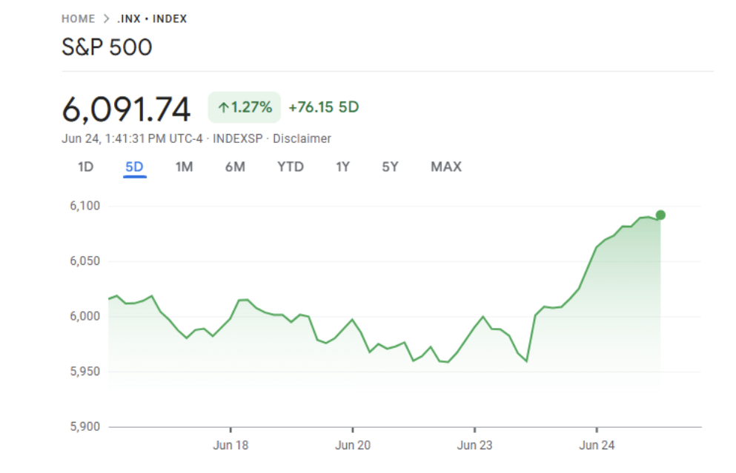Click the 6,000 y-axis label
The image size is (736, 473).
[85, 316]
